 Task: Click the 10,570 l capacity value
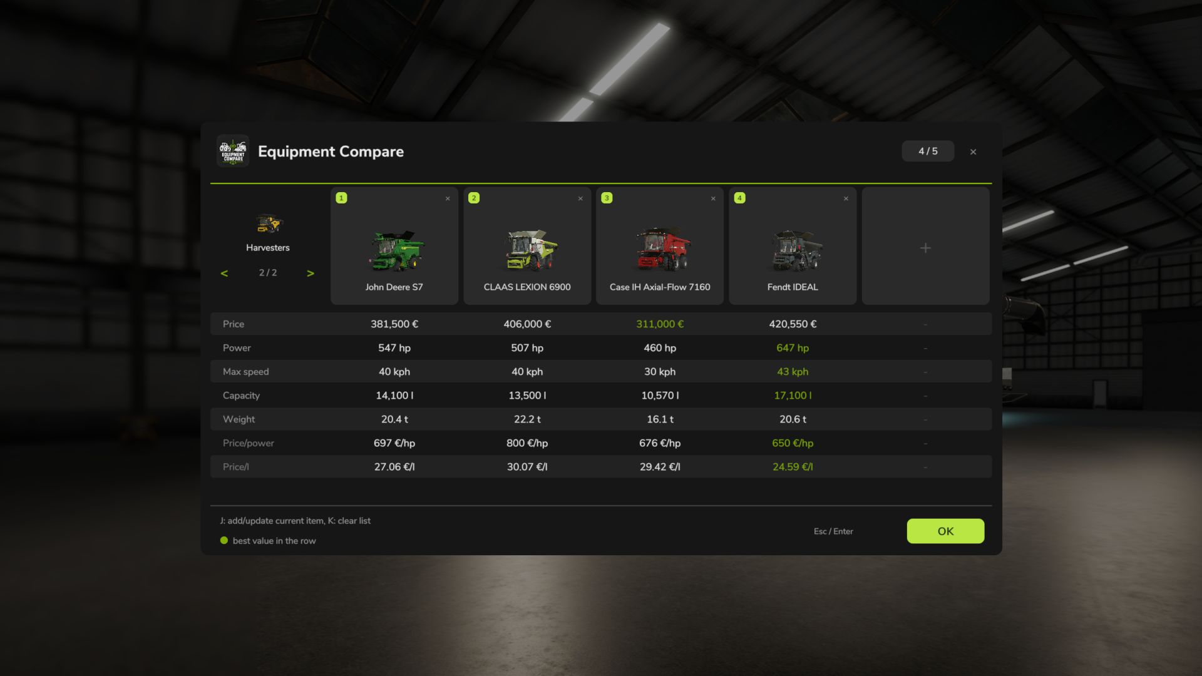pos(660,395)
